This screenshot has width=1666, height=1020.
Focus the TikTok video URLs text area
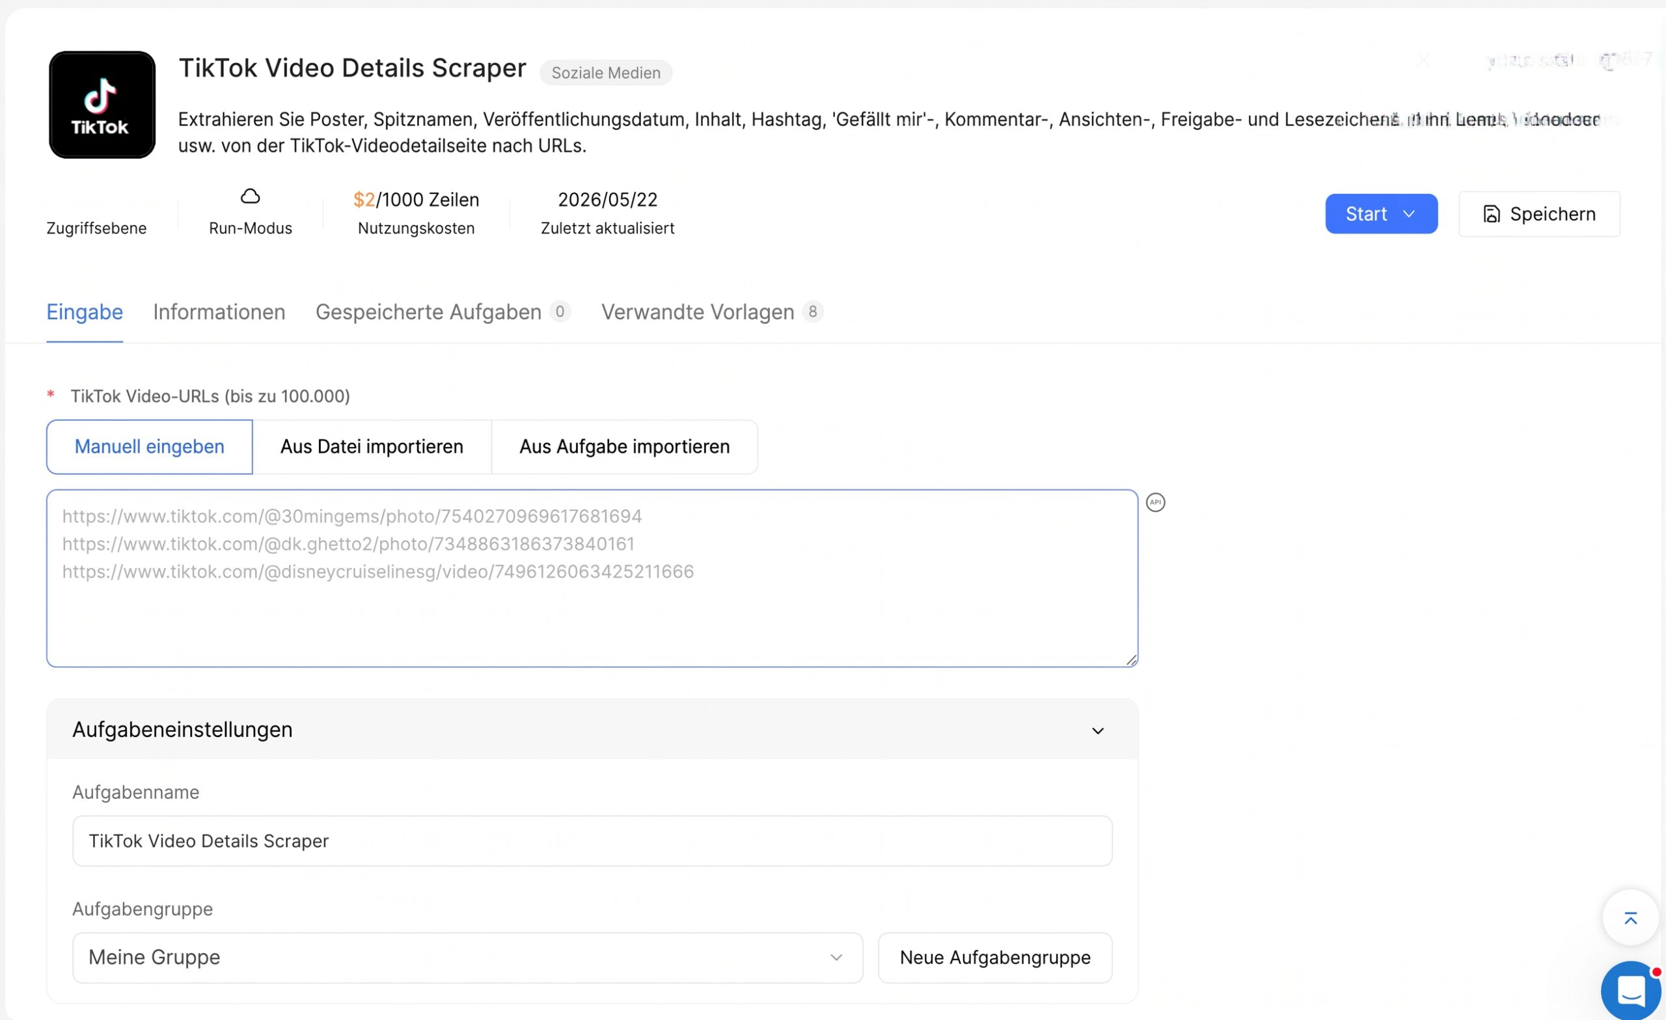pos(592,578)
